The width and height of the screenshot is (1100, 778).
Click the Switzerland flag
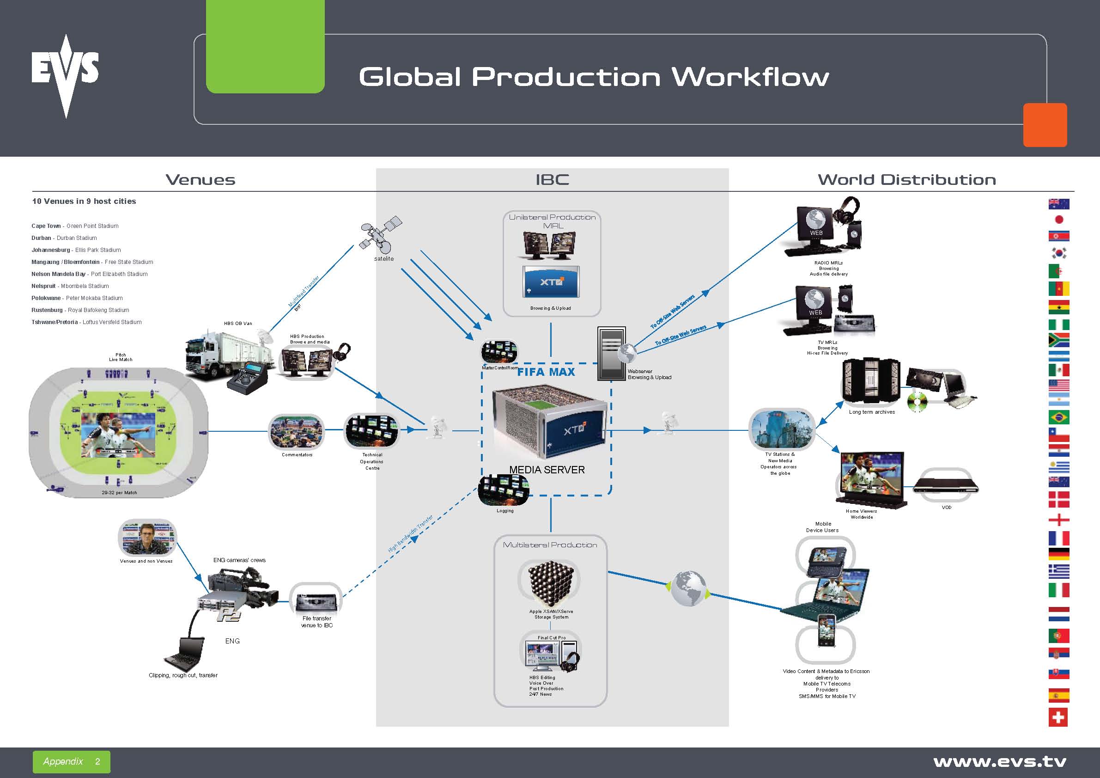(x=1058, y=717)
